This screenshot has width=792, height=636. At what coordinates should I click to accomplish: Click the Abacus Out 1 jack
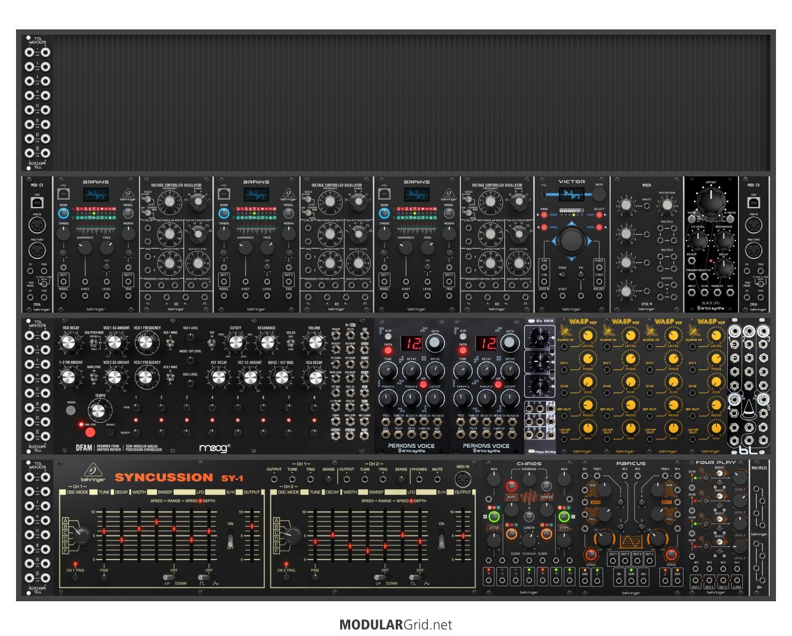click(613, 562)
